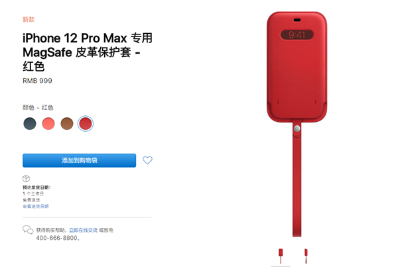Show the first front-view thumbnail
The image size is (398, 275).
(x=281, y=256)
